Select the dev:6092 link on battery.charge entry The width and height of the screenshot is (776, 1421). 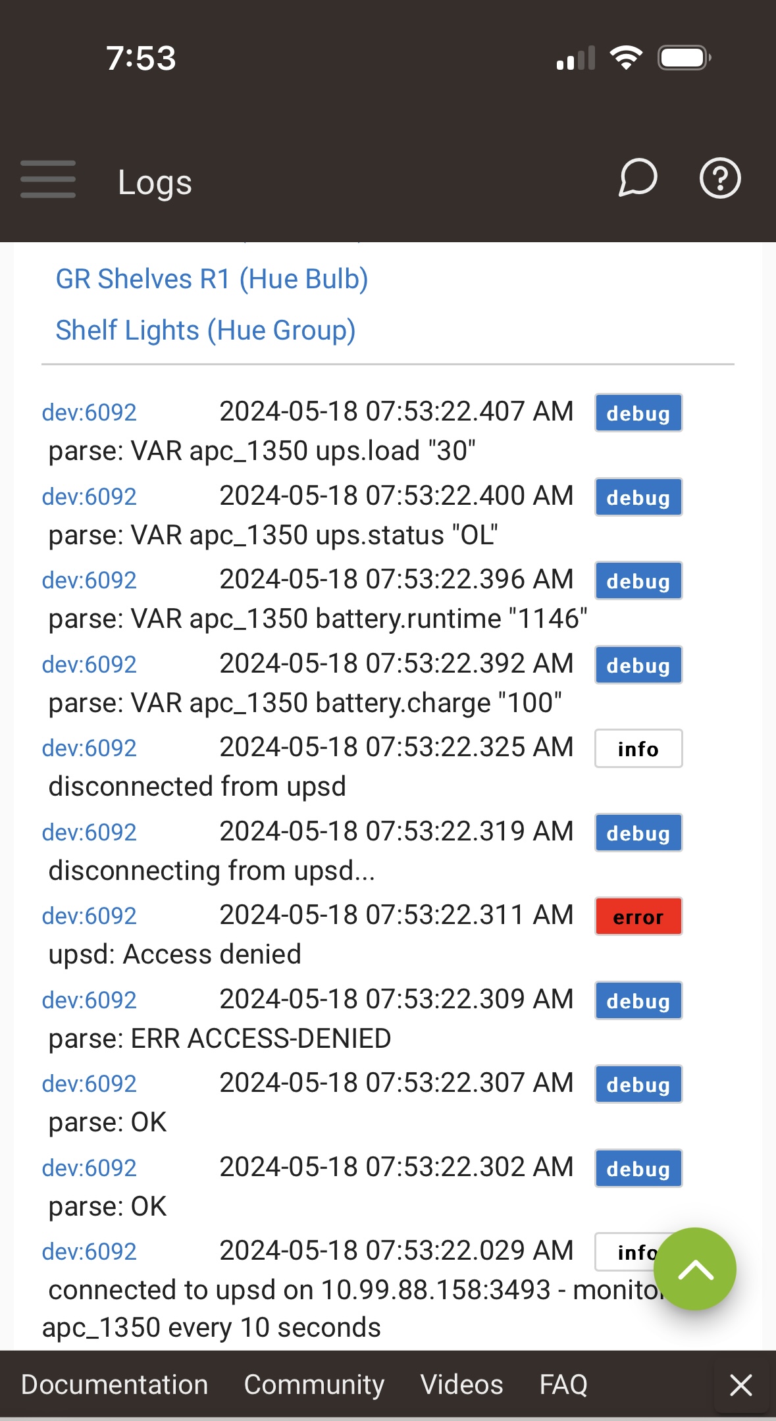(88, 664)
